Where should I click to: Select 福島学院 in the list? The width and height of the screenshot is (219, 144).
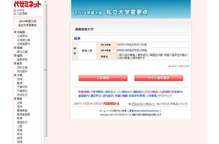(x=22, y=59)
